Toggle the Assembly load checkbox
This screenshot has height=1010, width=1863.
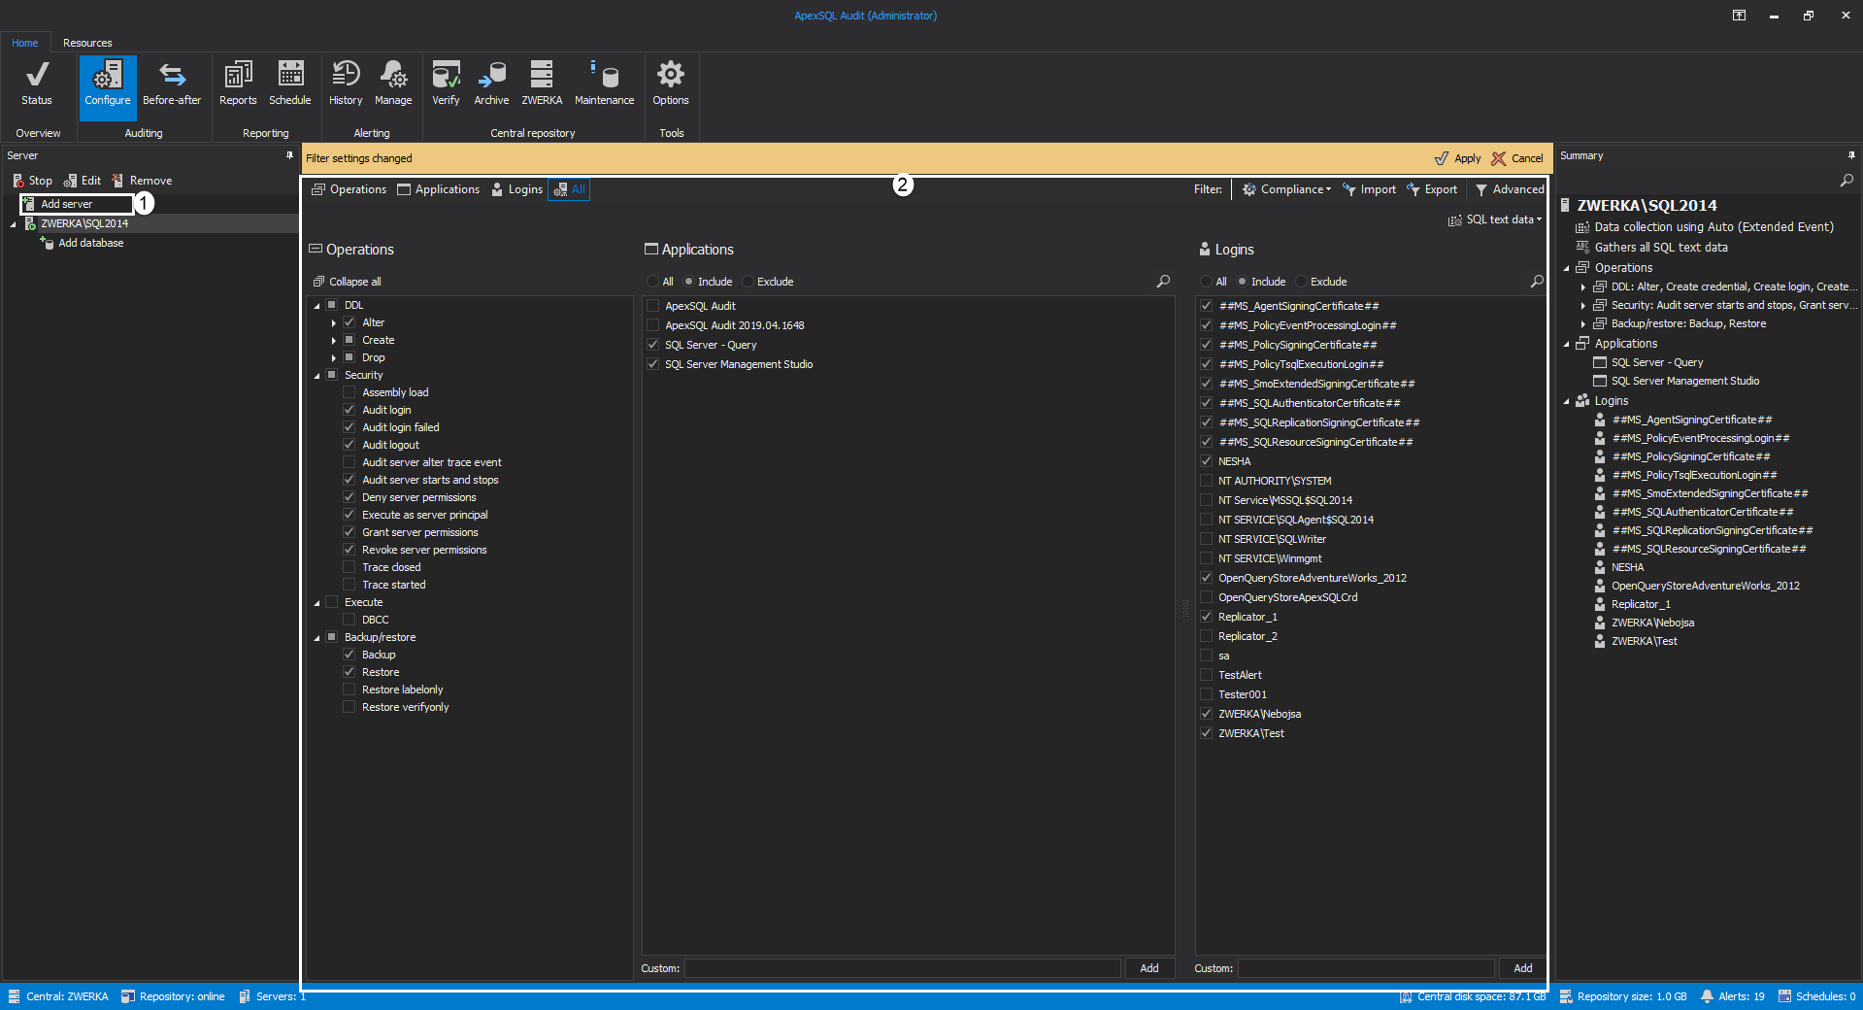coord(349,392)
